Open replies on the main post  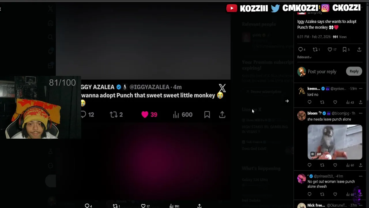point(302,49)
